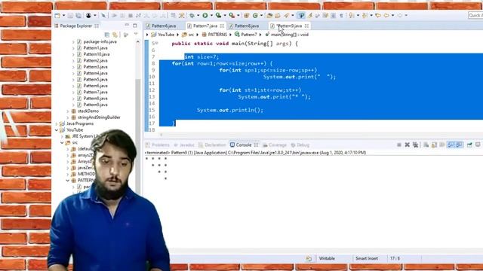Click the Console Clear Console icon
Image resolution: width=483 pixels, height=271 pixels.
pos(426,145)
